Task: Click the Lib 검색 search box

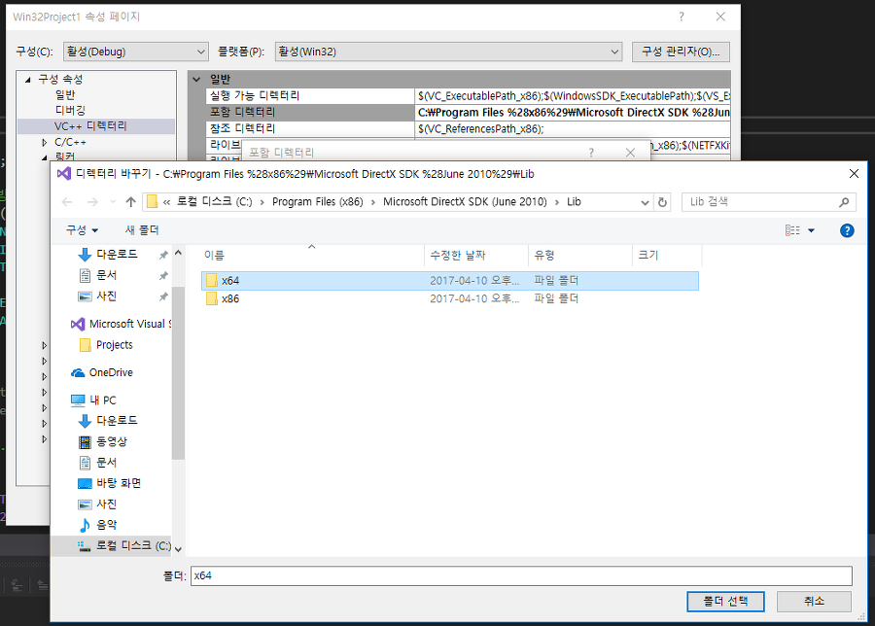Action: [x=761, y=202]
